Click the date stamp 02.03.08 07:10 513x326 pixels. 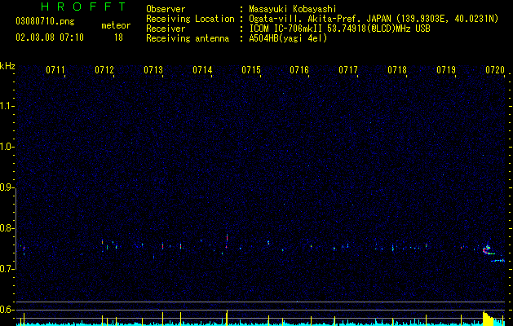pos(50,37)
